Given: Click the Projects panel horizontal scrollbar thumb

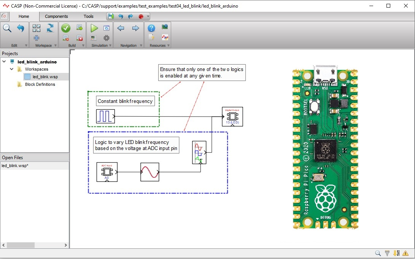Looking at the screenshot, I should point(21,245).
